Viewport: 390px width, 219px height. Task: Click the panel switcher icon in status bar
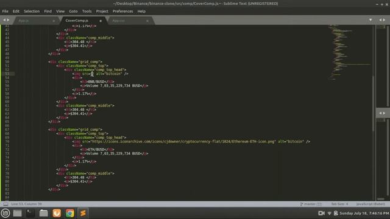pyautogui.click(x=5, y=204)
